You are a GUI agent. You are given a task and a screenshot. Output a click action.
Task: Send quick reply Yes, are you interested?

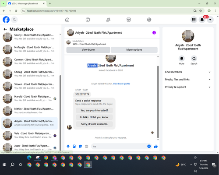pyautogui.click(x=94, y=110)
